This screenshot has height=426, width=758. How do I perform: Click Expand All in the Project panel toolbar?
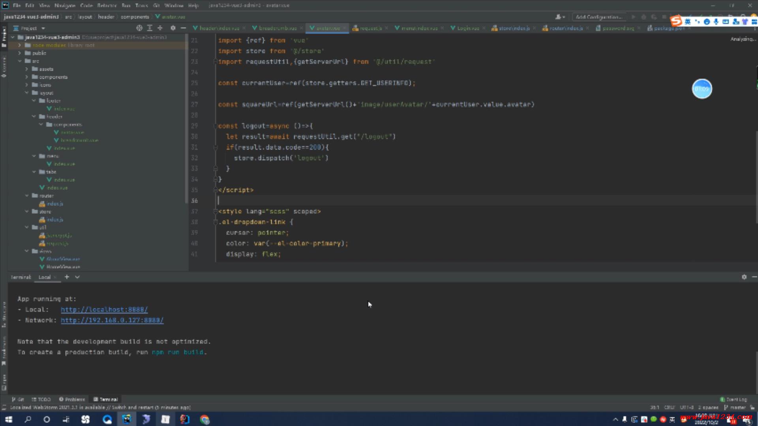(x=150, y=28)
